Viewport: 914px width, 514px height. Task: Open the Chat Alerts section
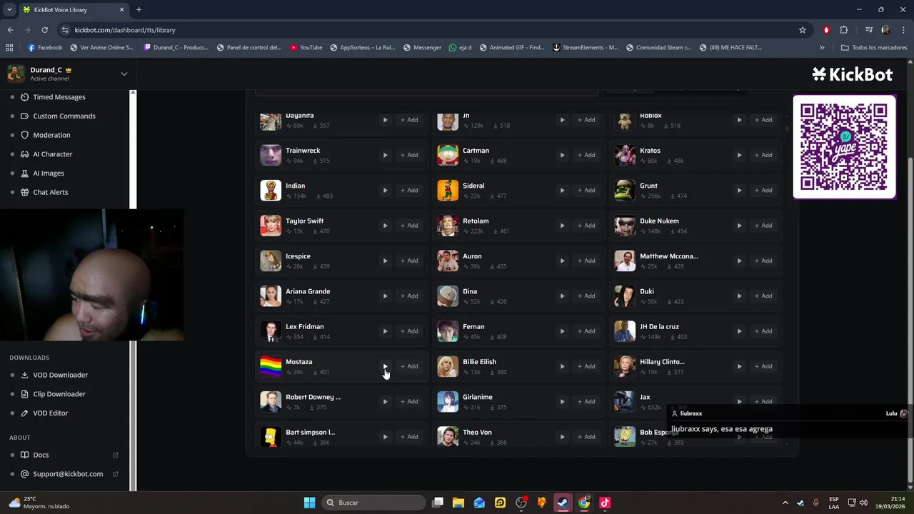coord(51,192)
